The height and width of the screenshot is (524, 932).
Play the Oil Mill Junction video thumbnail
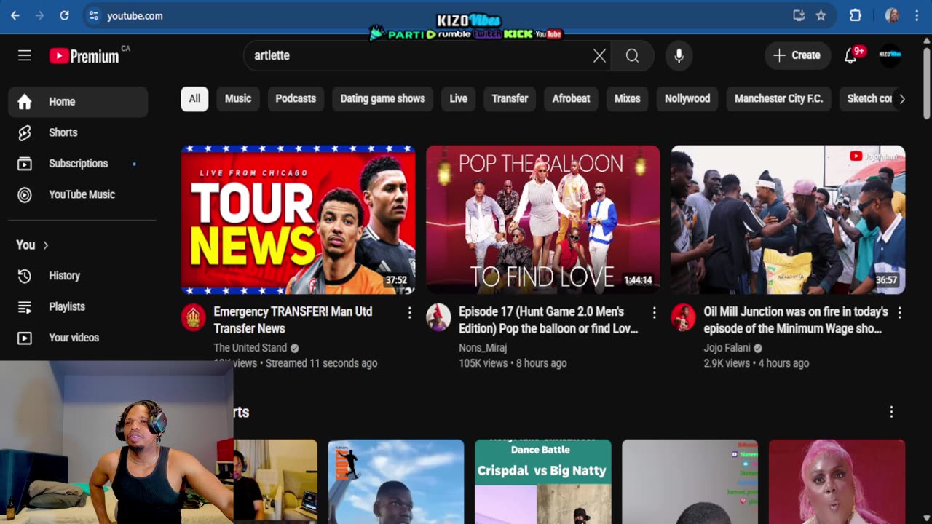coord(788,220)
